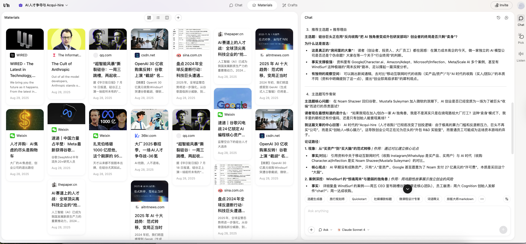Open prompt settings sliders icon
The width and height of the screenshot is (526, 244).
pyautogui.click(x=507, y=199)
